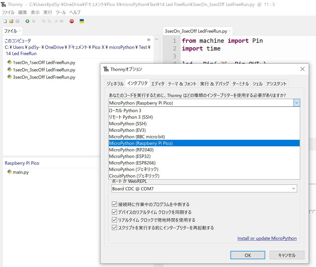The image size is (316, 267).
Task: Click the Step out toolbar icon
Action: click(56, 21)
